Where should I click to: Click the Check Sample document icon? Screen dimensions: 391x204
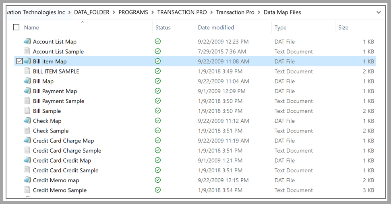[27, 131]
